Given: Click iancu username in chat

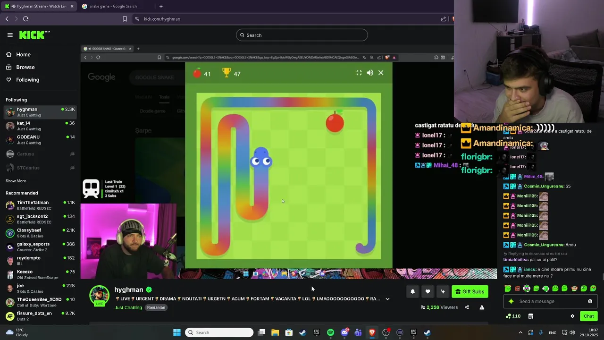Looking at the screenshot, I should coord(530,269).
